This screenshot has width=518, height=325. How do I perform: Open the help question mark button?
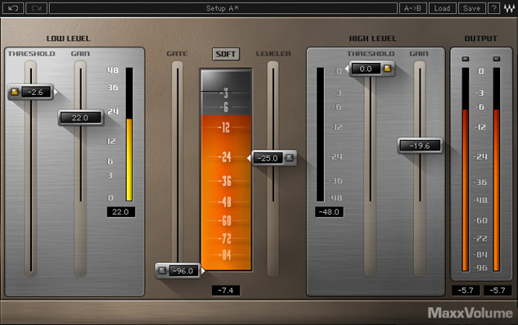click(x=494, y=8)
